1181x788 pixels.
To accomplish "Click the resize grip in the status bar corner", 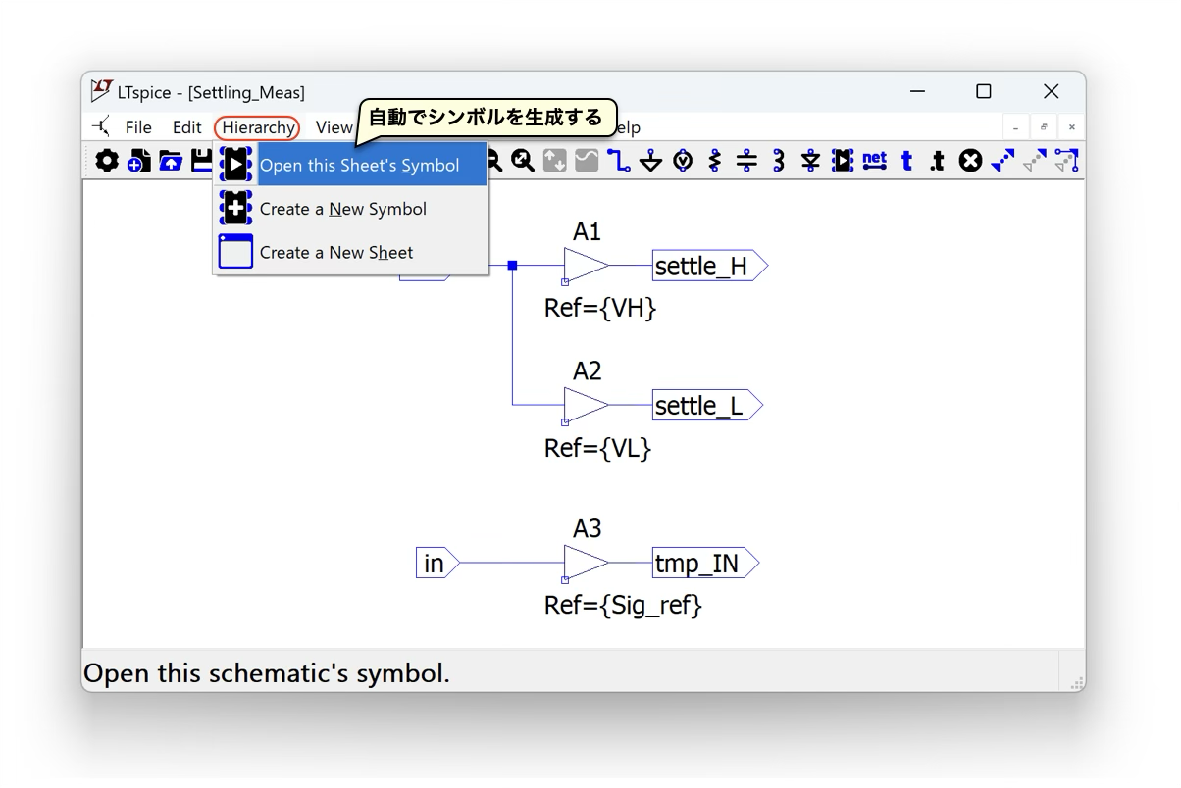I will (1076, 682).
